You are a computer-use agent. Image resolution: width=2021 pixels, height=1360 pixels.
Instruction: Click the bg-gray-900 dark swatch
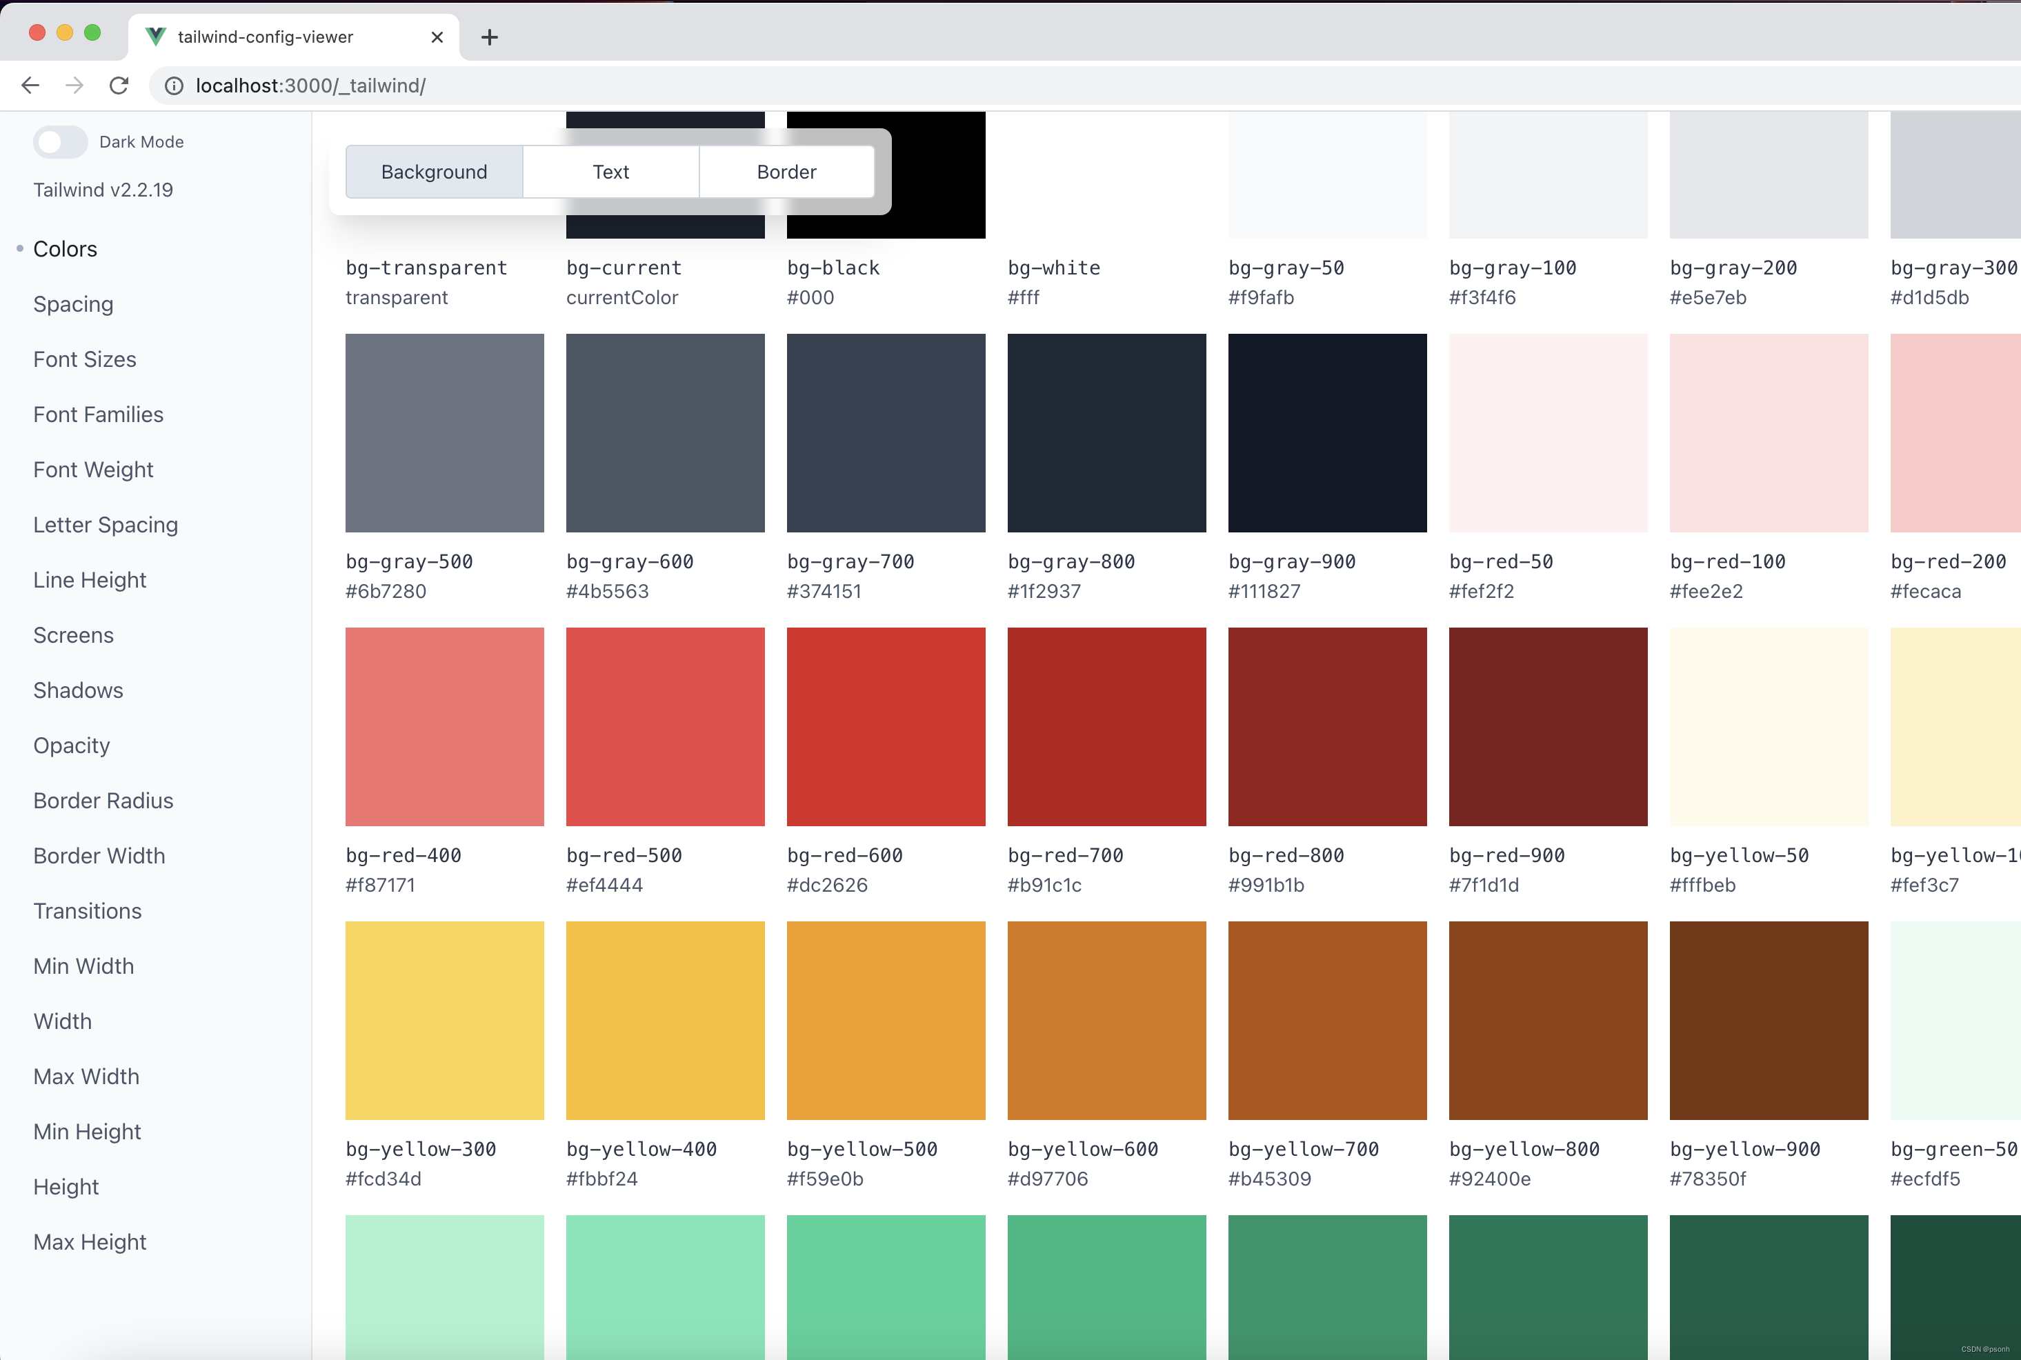click(1328, 432)
